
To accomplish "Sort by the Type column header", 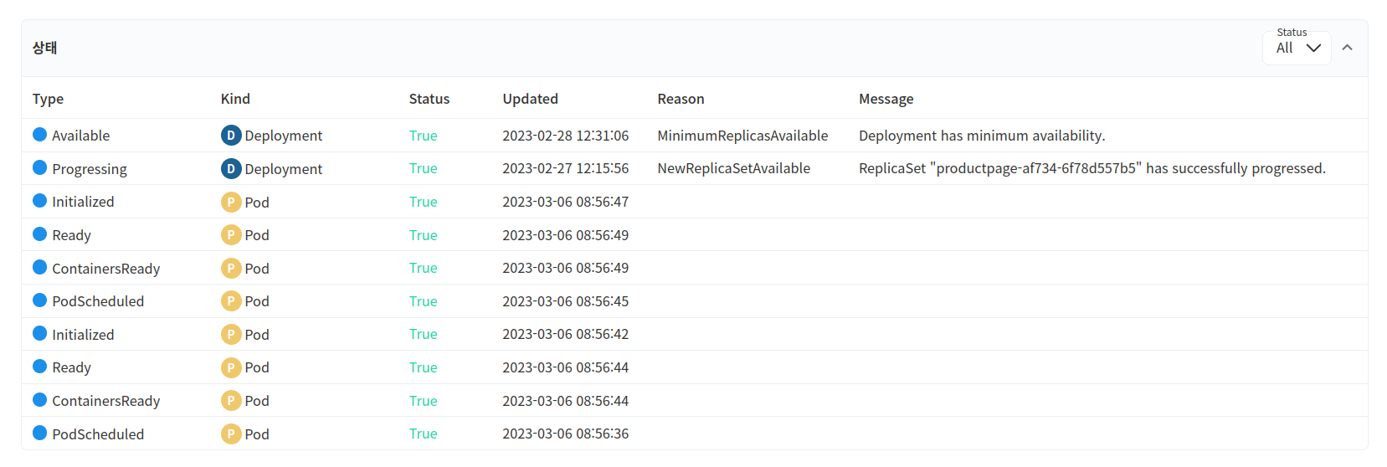I will click(48, 99).
